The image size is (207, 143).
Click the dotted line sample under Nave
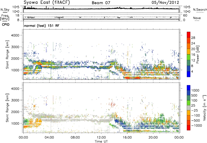pyautogui.click(x=197, y=21)
